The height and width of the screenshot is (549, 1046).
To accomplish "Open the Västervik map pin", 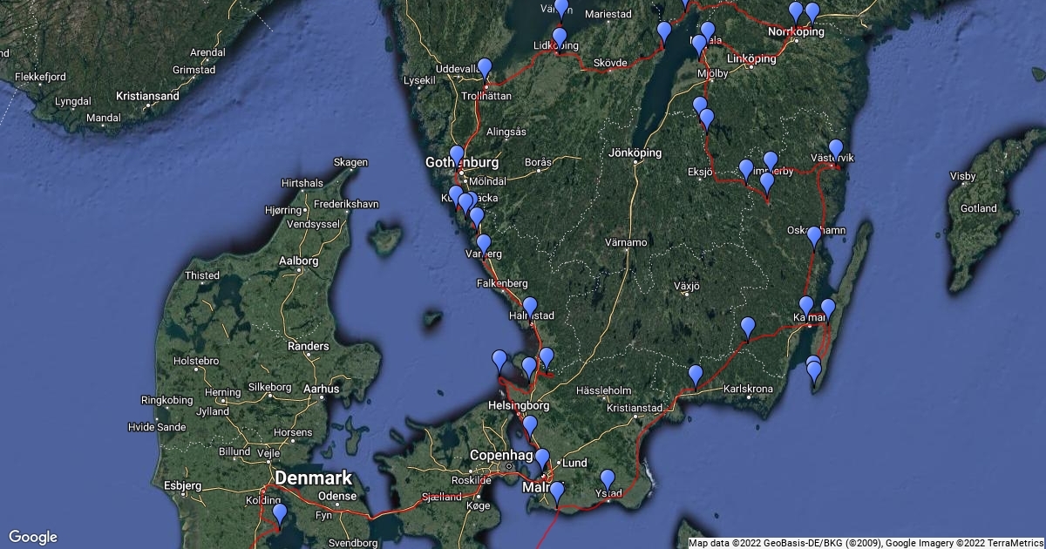I will [836, 149].
